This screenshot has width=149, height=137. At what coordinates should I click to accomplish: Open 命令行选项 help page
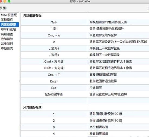8,29
